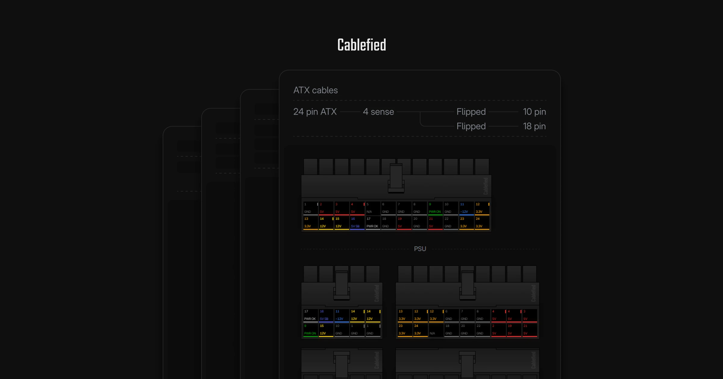Click pin 11 -12V on 10-pin PSU connector
The width and height of the screenshot is (723, 379).
(342, 315)
